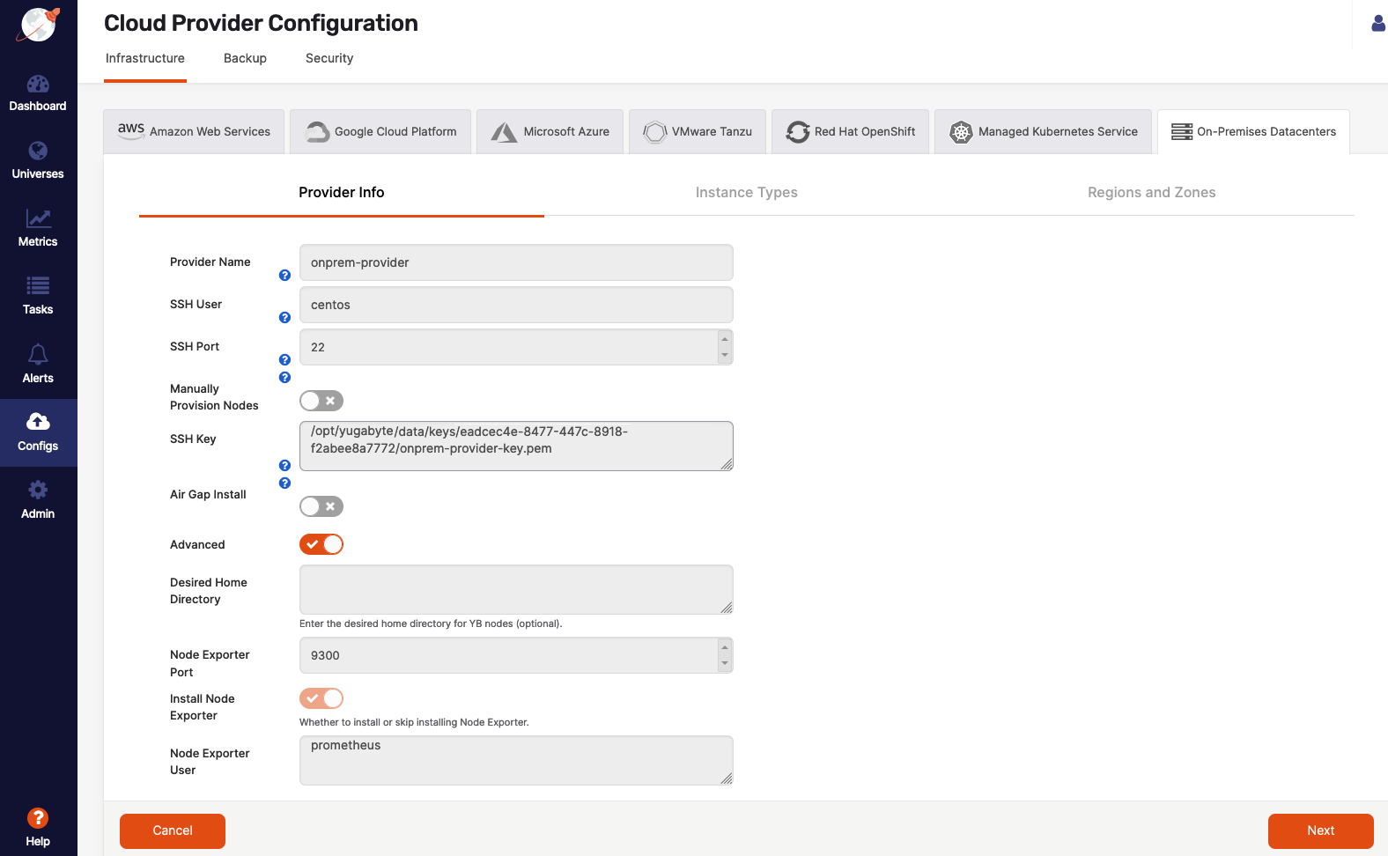Select Red Hat OpenShift provider tab
1388x856 pixels.
coord(850,132)
